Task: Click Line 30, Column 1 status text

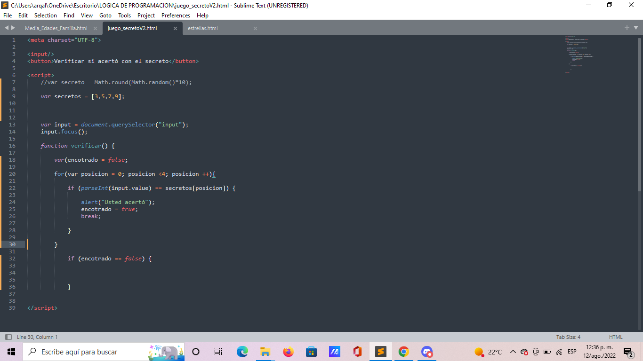Action: click(37, 337)
